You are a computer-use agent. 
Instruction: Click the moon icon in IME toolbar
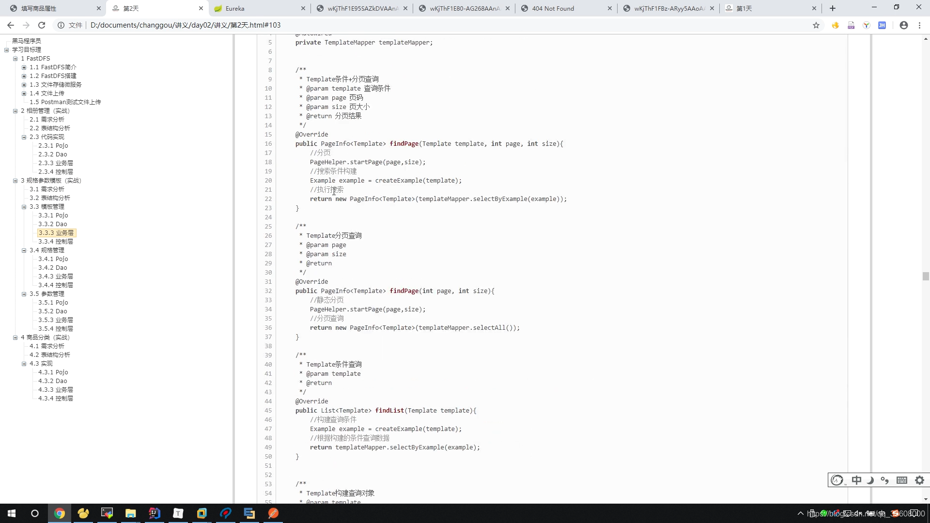point(870,480)
